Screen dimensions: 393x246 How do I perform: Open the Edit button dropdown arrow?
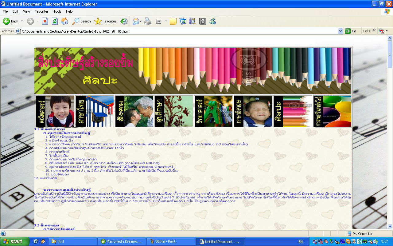(166, 21)
